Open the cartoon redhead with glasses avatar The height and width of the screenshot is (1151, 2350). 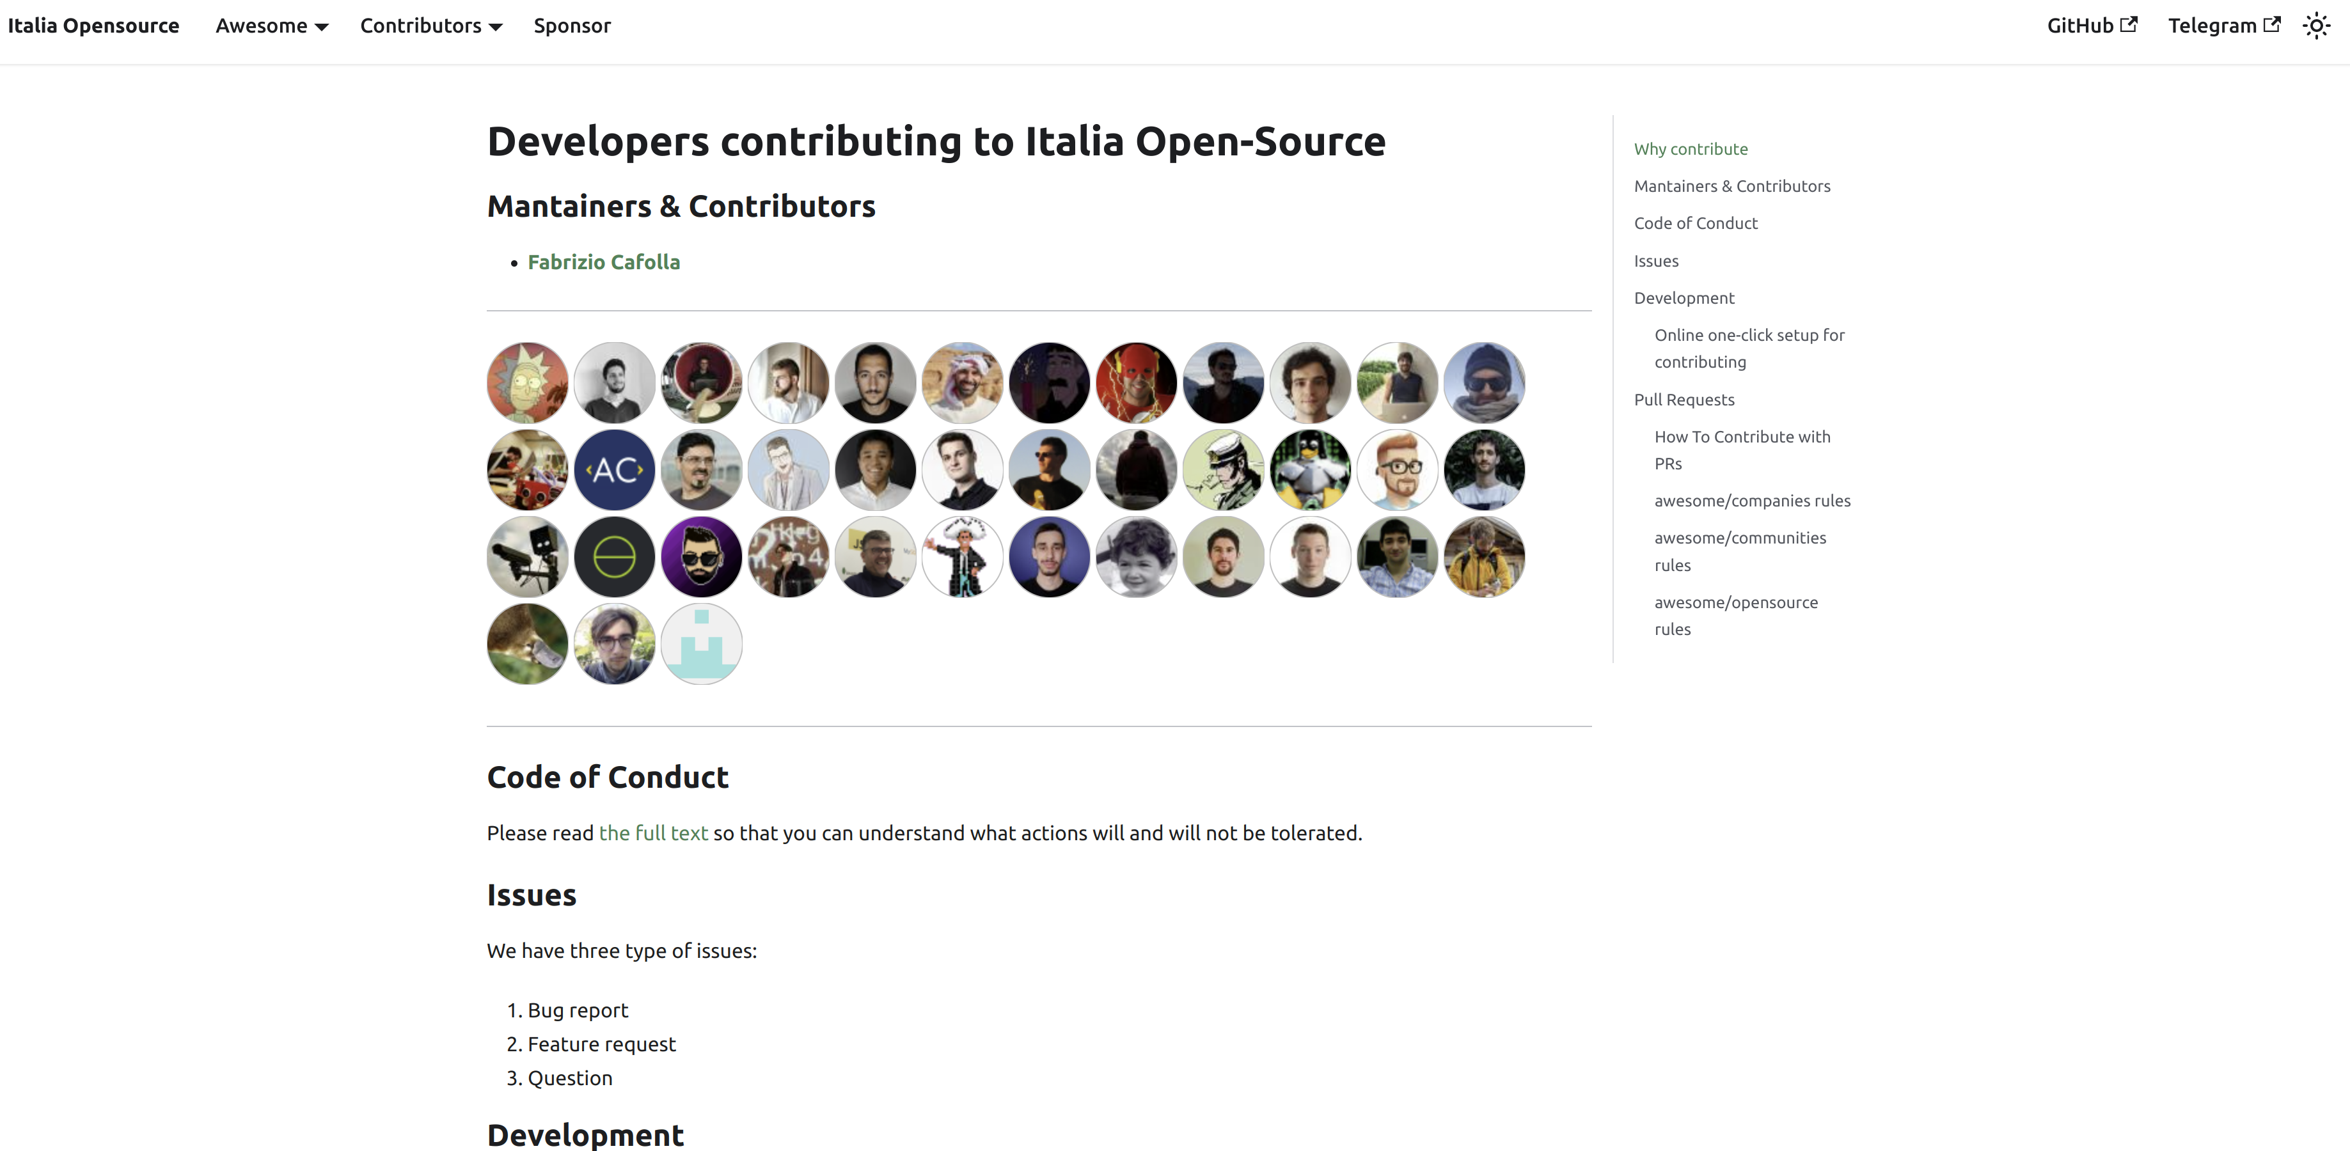click(1397, 470)
